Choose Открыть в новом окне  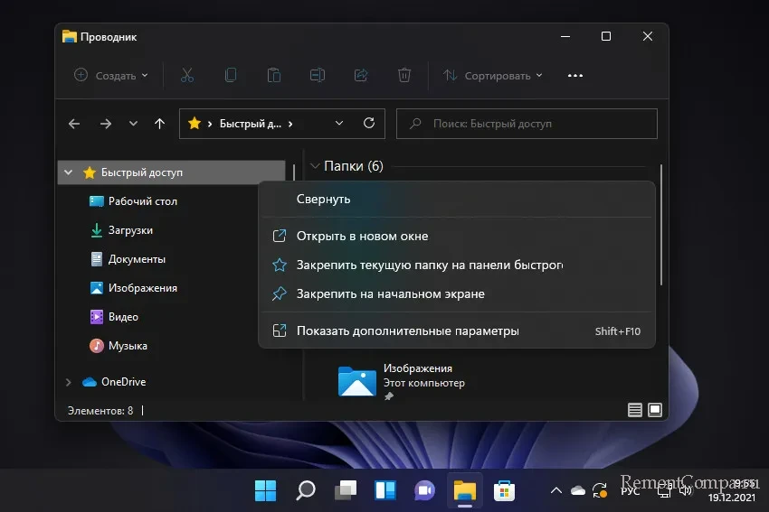point(362,236)
